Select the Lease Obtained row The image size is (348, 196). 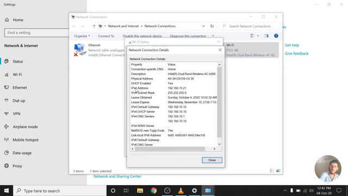(173, 97)
